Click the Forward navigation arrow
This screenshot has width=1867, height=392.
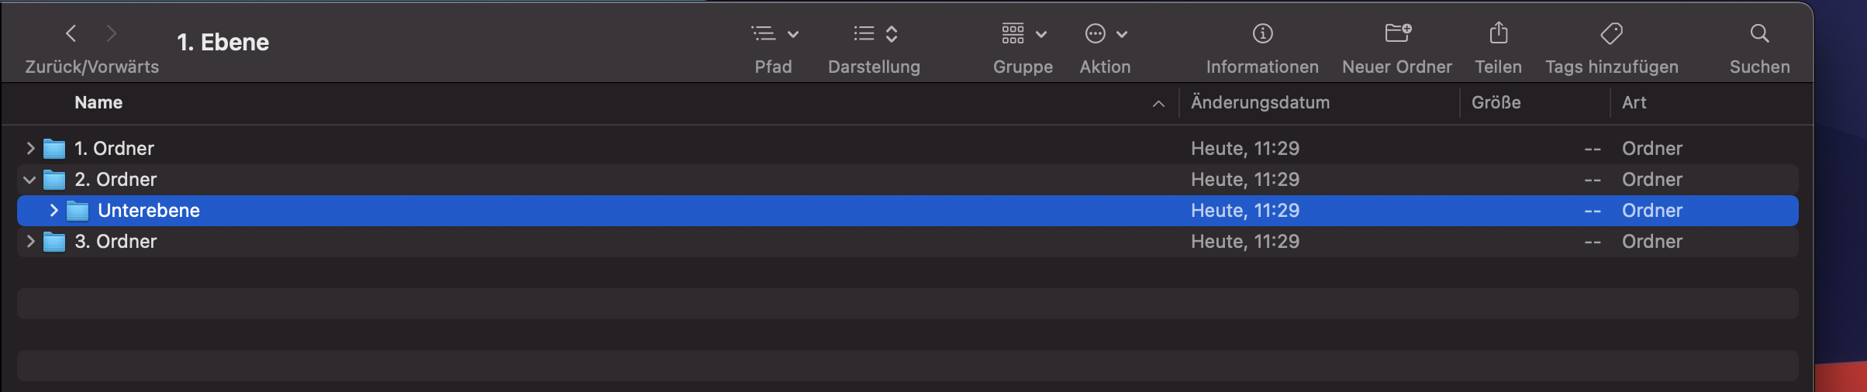click(112, 33)
